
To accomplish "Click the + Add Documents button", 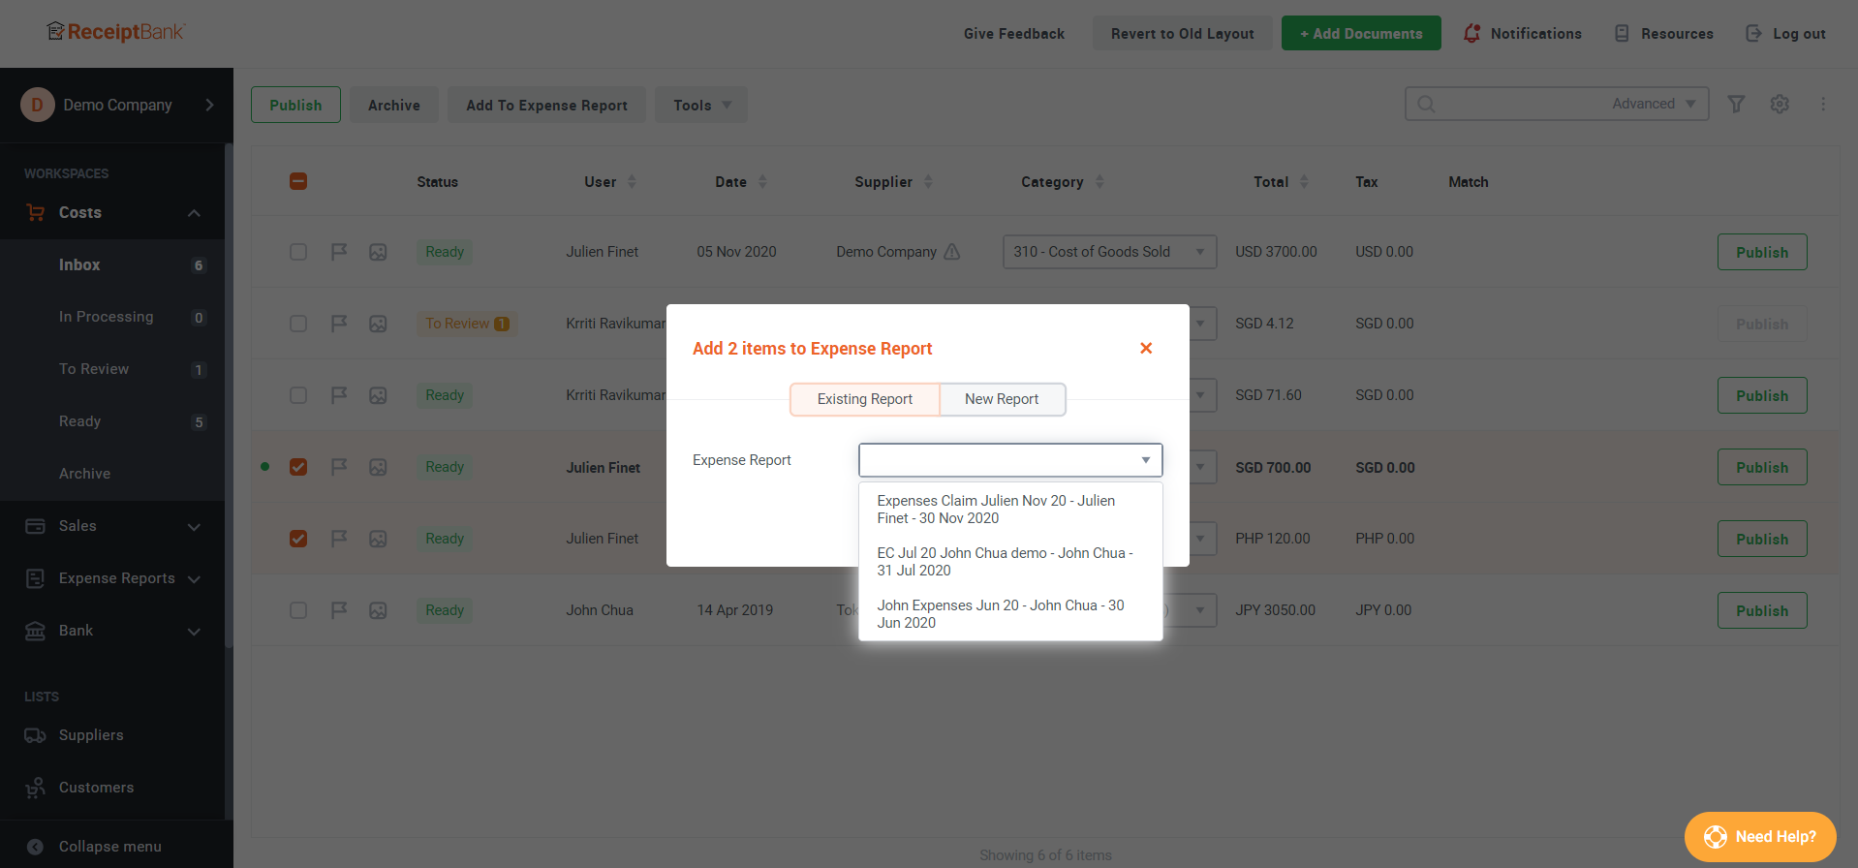I will [x=1361, y=33].
